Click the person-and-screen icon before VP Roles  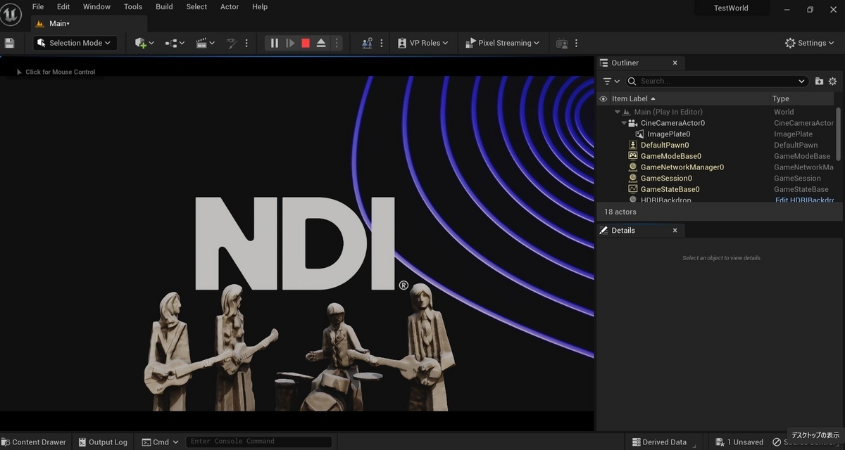pyautogui.click(x=367, y=43)
